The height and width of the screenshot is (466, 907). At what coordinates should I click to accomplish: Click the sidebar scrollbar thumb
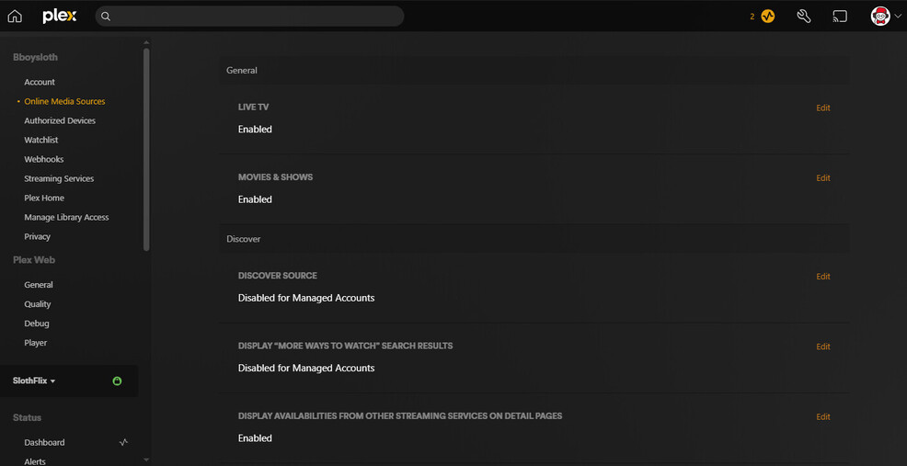146,149
